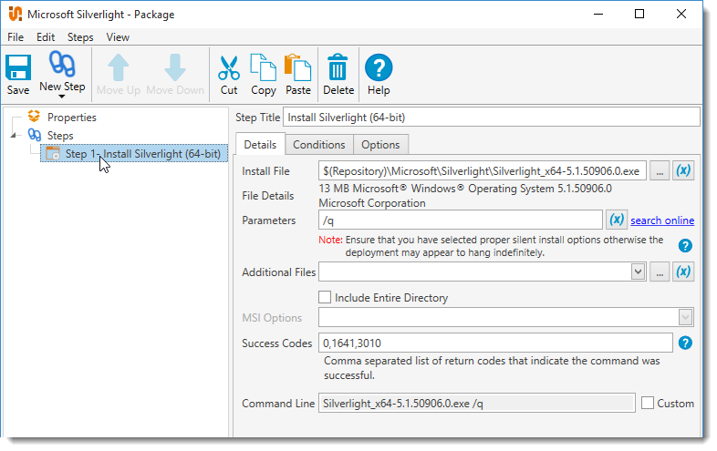Click the Cut scissors icon
This screenshot has height=451, width=717.
(229, 73)
